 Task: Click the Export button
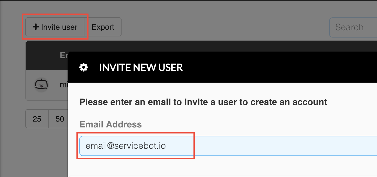tap(103, 27)
